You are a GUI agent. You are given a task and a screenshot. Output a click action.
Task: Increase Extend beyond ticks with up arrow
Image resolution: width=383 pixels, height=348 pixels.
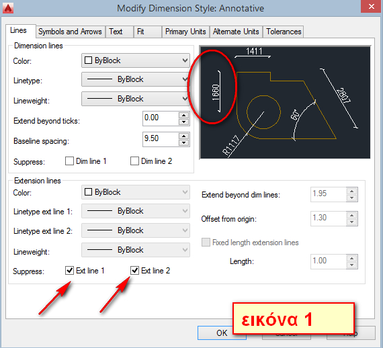pyautogui.click(x=183, y=115)
